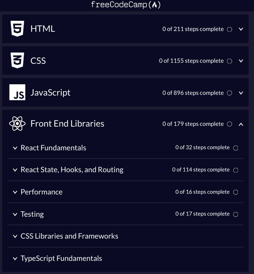Expand the CSS section chevron
This screenshot has height=274, width=254.
tap(241, 61)
